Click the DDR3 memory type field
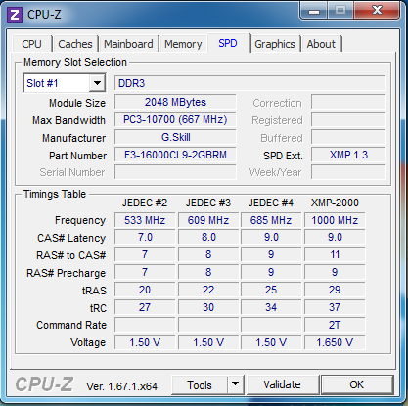 pyautogui.click(x=250, y=83)
